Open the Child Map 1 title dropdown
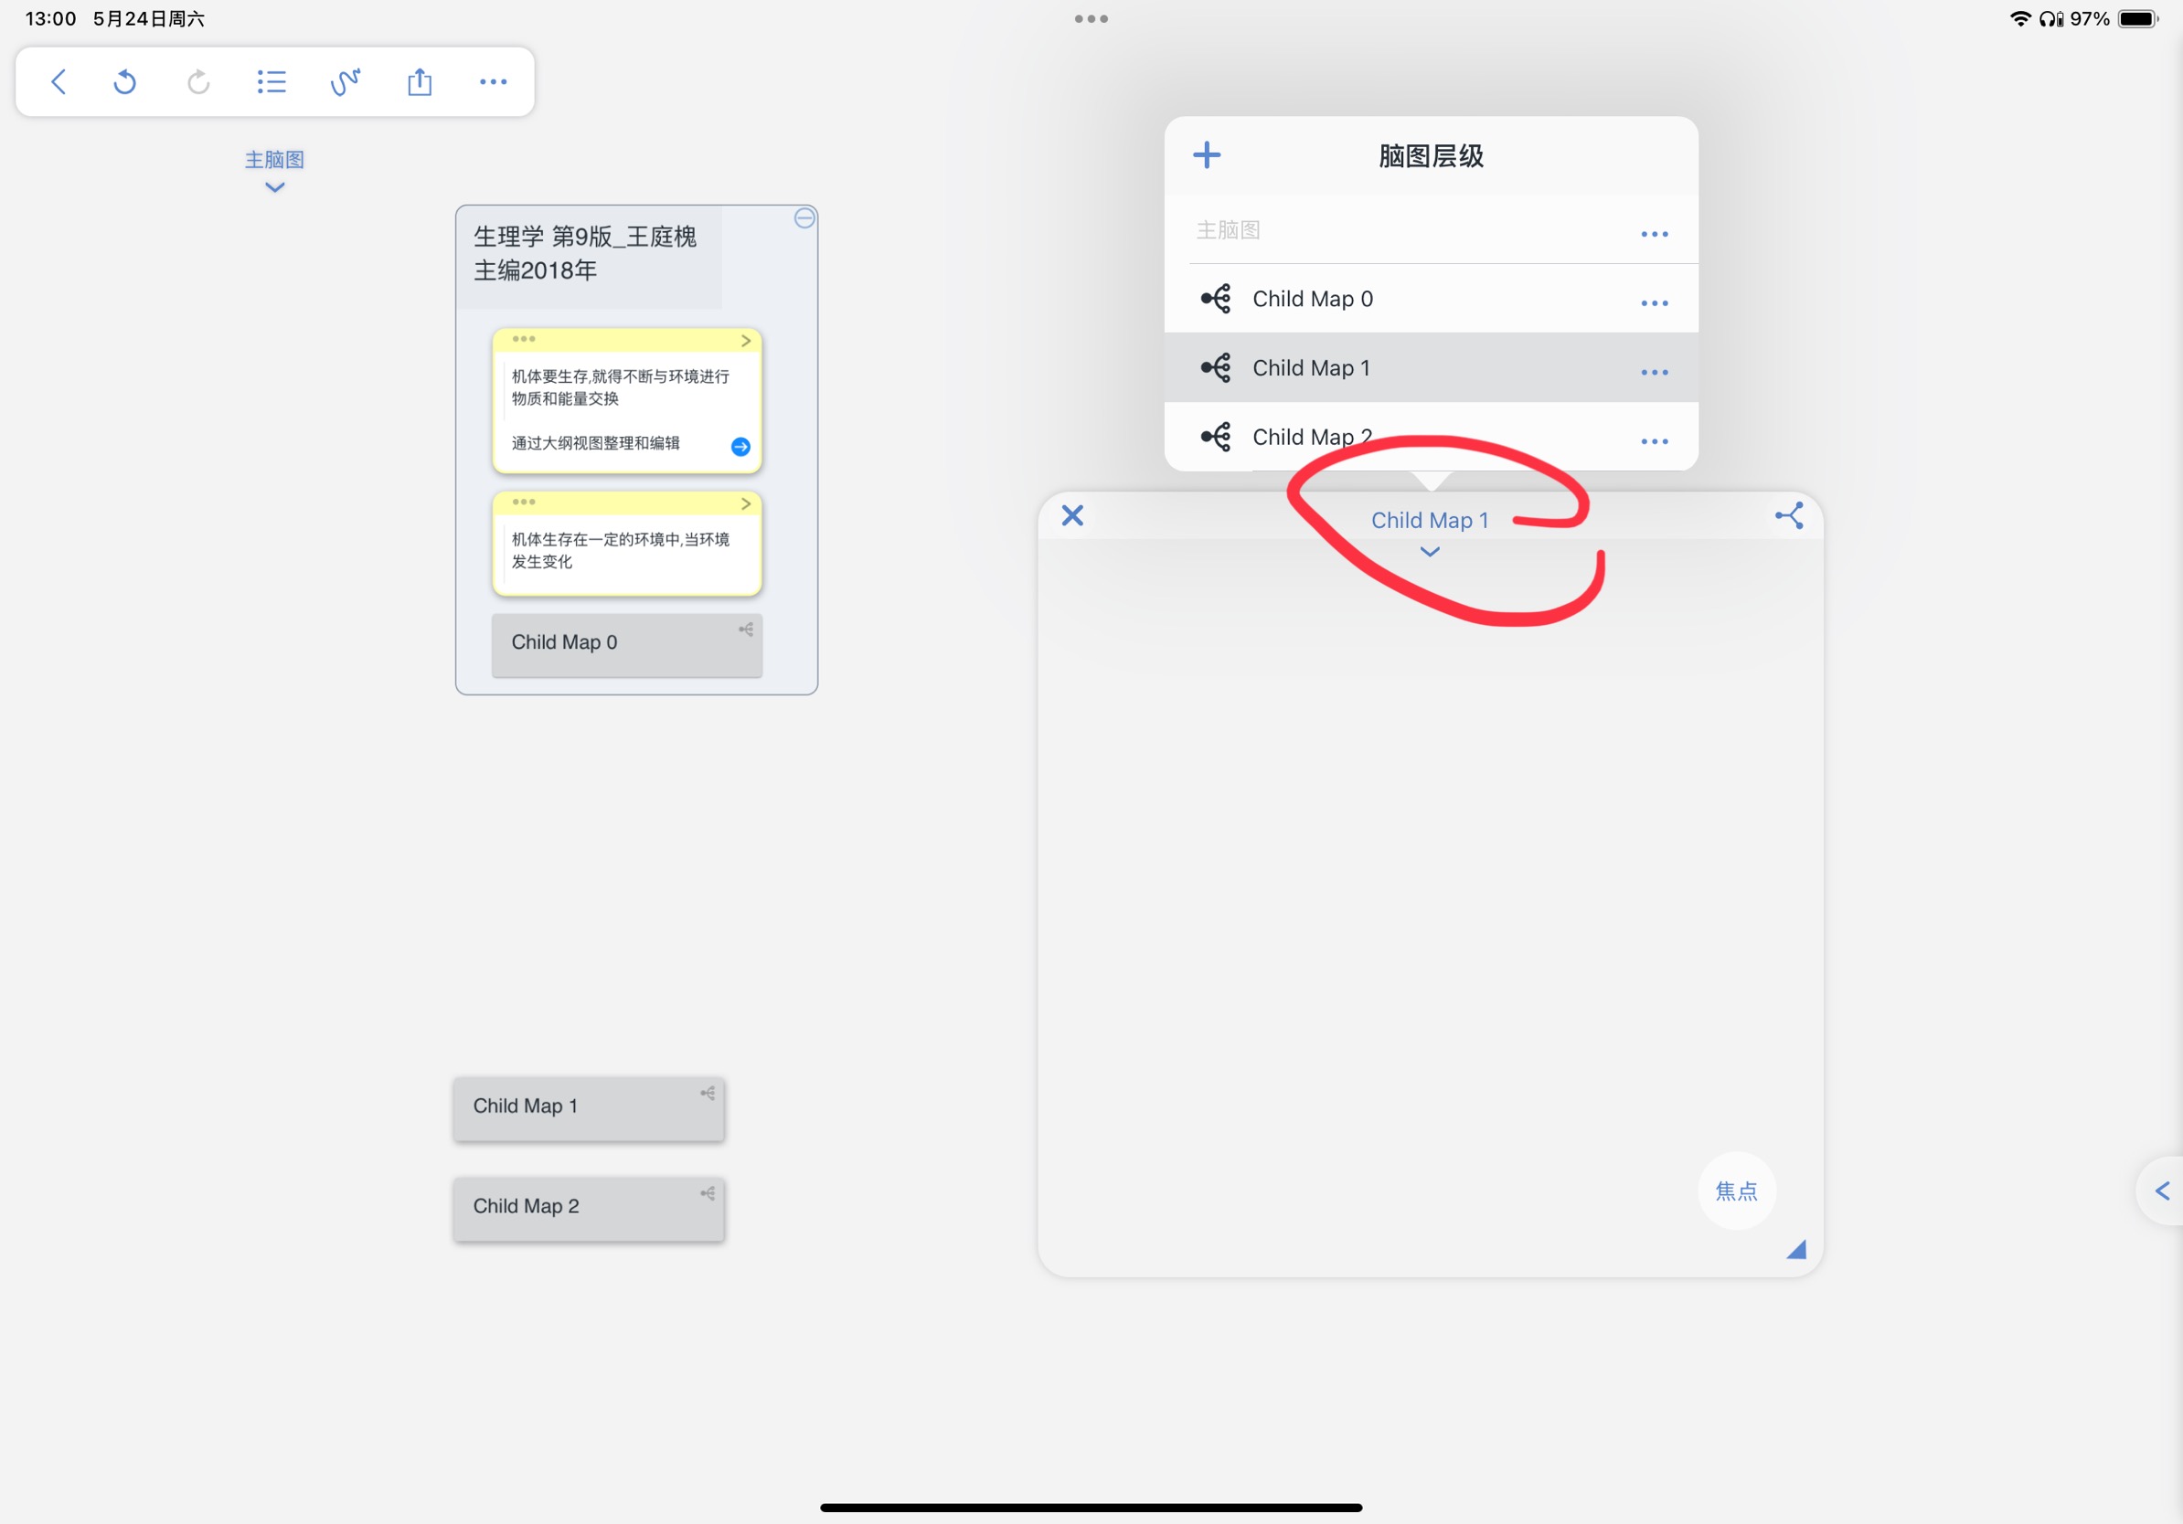This screenshot has width=2183, height=1524. pyautogui.click(x=1429, y=532)
